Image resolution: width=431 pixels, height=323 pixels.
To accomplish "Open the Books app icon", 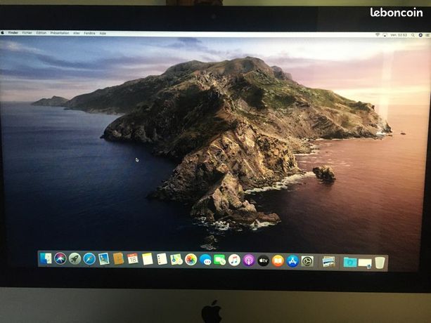I will pyautogui.click(x=278, y=261).
